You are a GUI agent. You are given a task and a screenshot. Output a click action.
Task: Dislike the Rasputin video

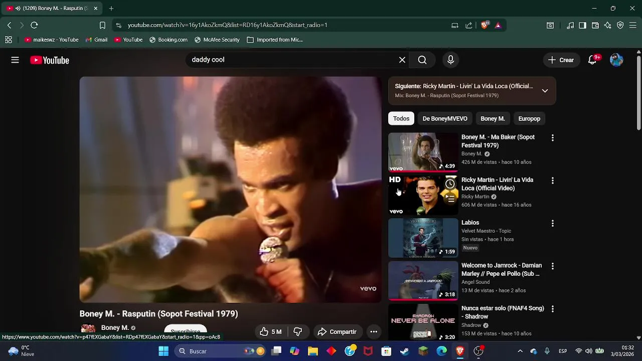297,332
